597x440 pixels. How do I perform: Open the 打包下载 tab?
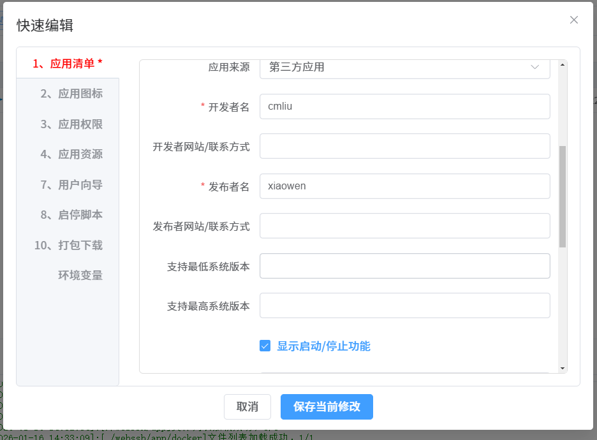click(x=68, y=246)
